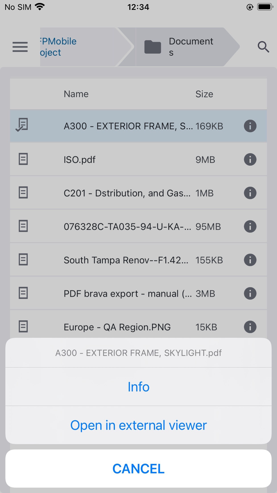Open the hamburger menu
Image resolution: width=277 pixels, height=493 pixels.
click(x=20, y=47)
